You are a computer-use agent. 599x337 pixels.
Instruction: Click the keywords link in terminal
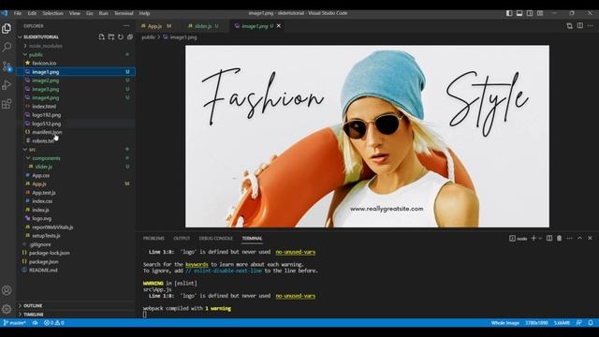click(x=197, y=264)
